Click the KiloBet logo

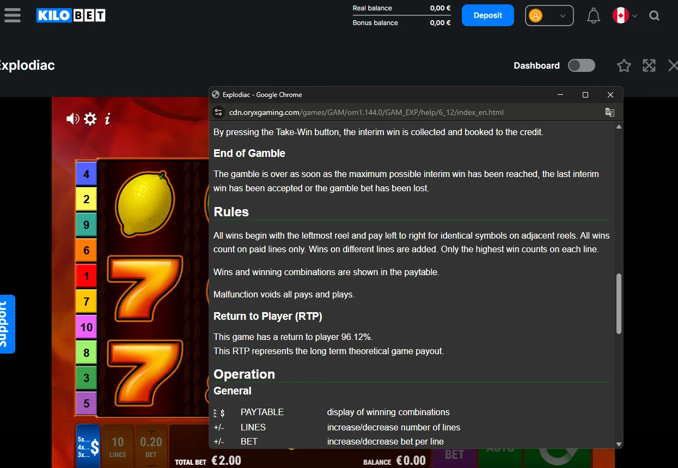[x=71, y=15]
